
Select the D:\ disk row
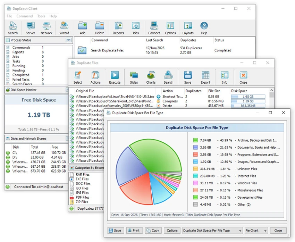click(36, 157)
